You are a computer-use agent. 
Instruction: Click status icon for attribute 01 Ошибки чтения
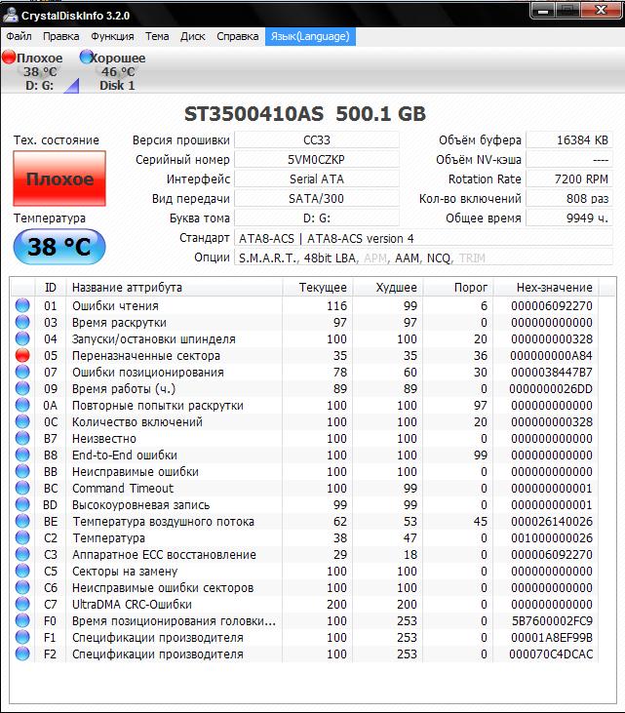pyautogui.click(x=22, y=305)
